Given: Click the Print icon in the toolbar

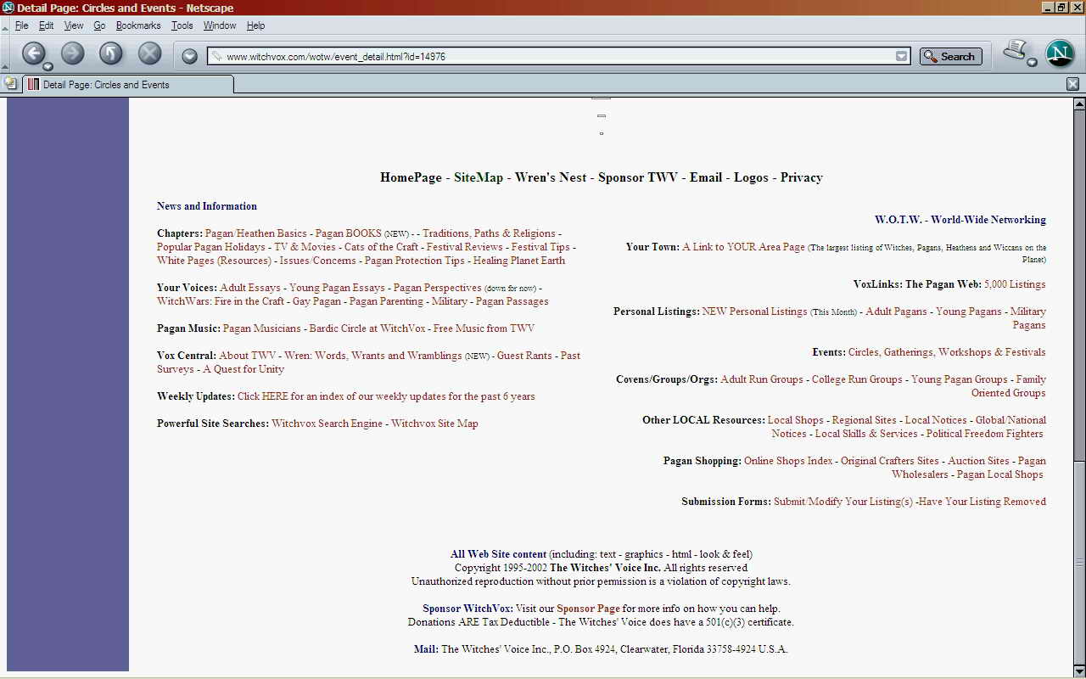Looking at the screenshot, I should pyautogui.click(x=1015, y=51).
